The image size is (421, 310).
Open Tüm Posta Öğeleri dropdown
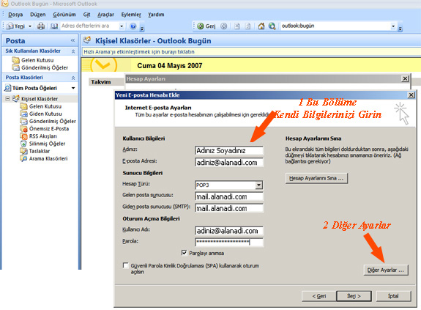[73, 88]
